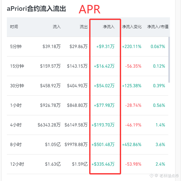The image size is (181, 181).
Task: Click the ratio value 3.6%
Action: click(160, 144)
